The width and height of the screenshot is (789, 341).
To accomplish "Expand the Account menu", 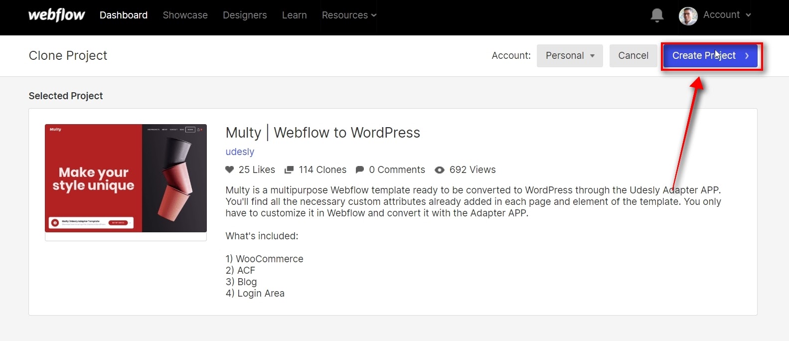I will 727,15.
